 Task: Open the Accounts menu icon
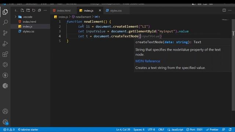(x=5, y=111)
